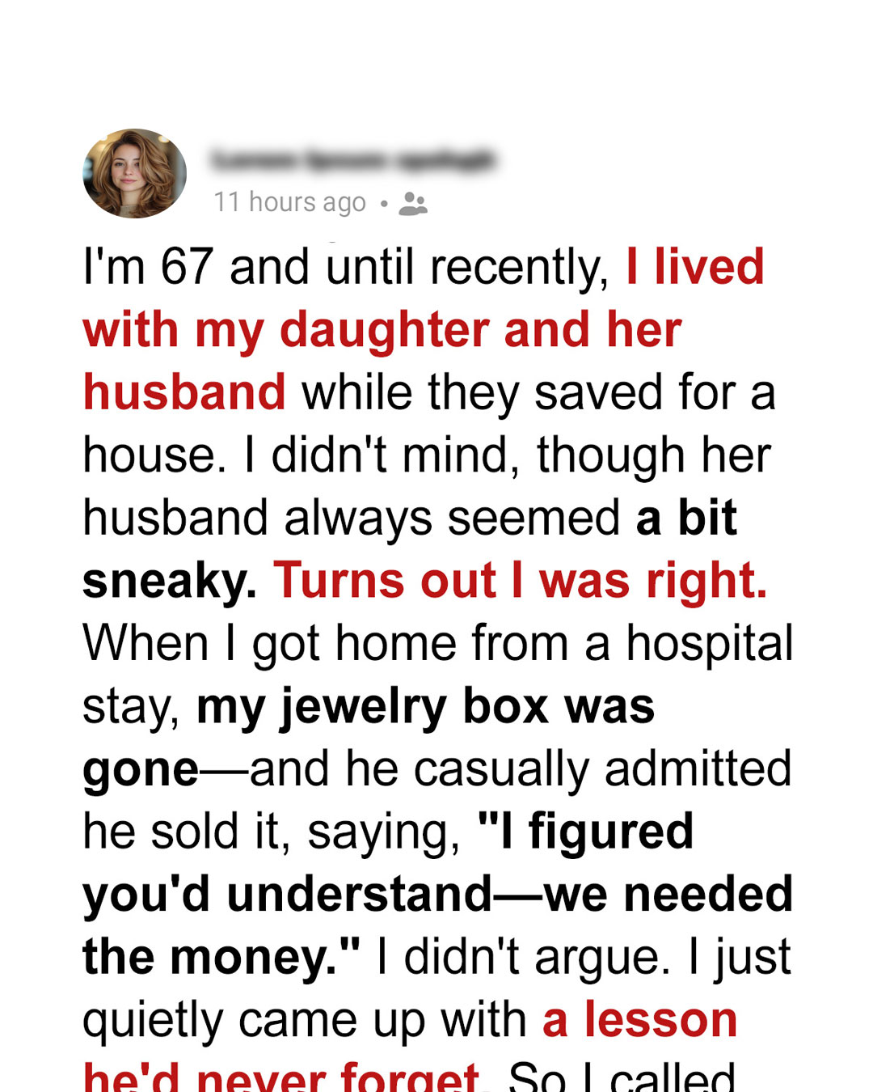The width and height of the screenshot is (873, 1092).
Task: Click red text "Turns out I was right."
Action: tap(521, 581)
